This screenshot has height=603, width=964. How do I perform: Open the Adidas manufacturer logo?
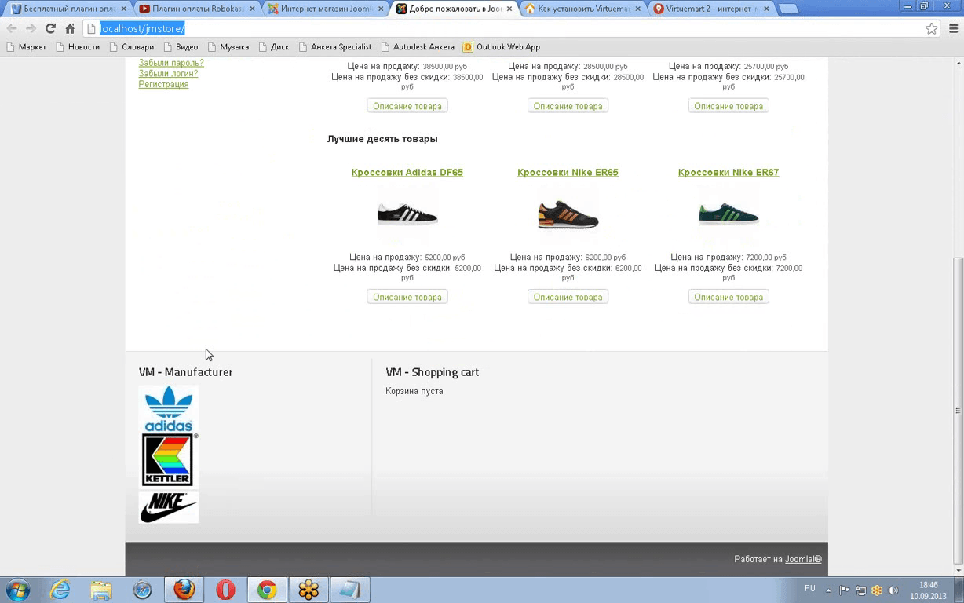(x=169, y=409)
